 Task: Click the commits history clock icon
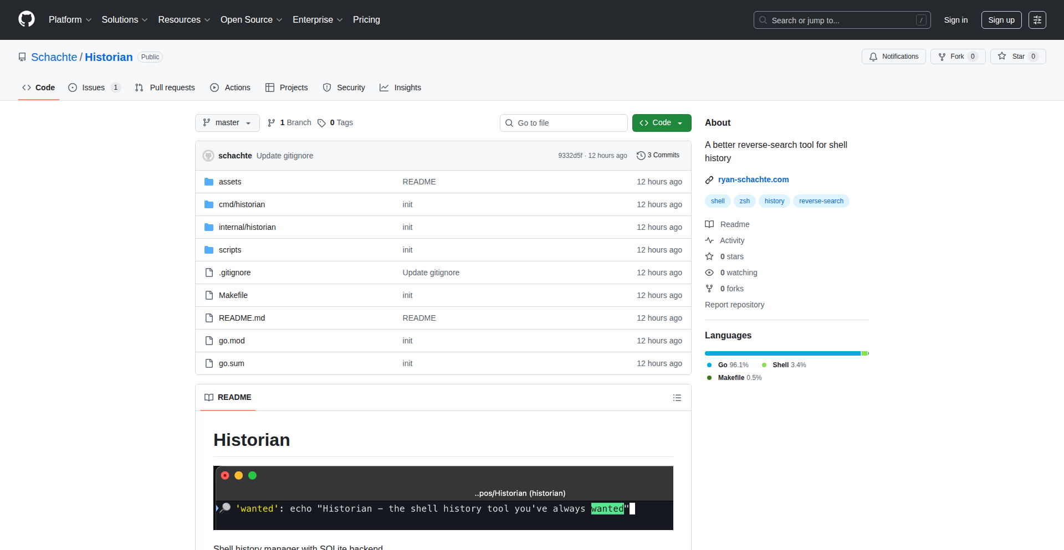pos(641,156)
